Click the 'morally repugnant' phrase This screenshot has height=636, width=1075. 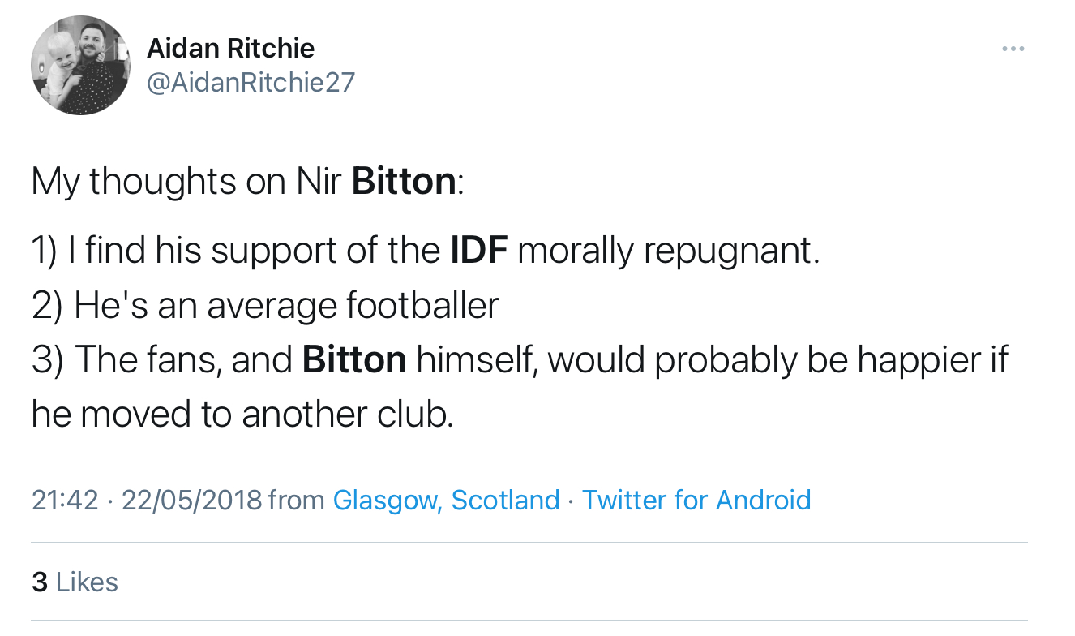668,251
